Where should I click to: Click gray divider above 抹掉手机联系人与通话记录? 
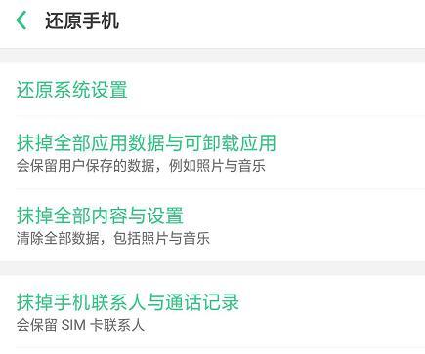tap(212, 268)
